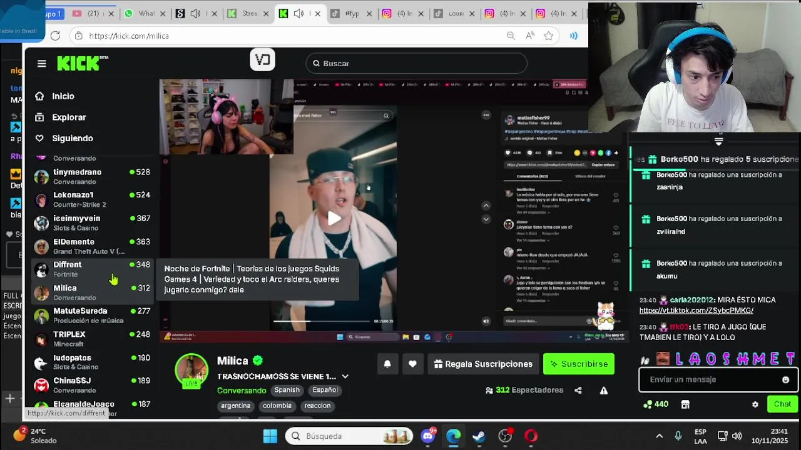Click the VJ extension icon beside search
This screenshot has height=450, width=801.
coord(262,60)
